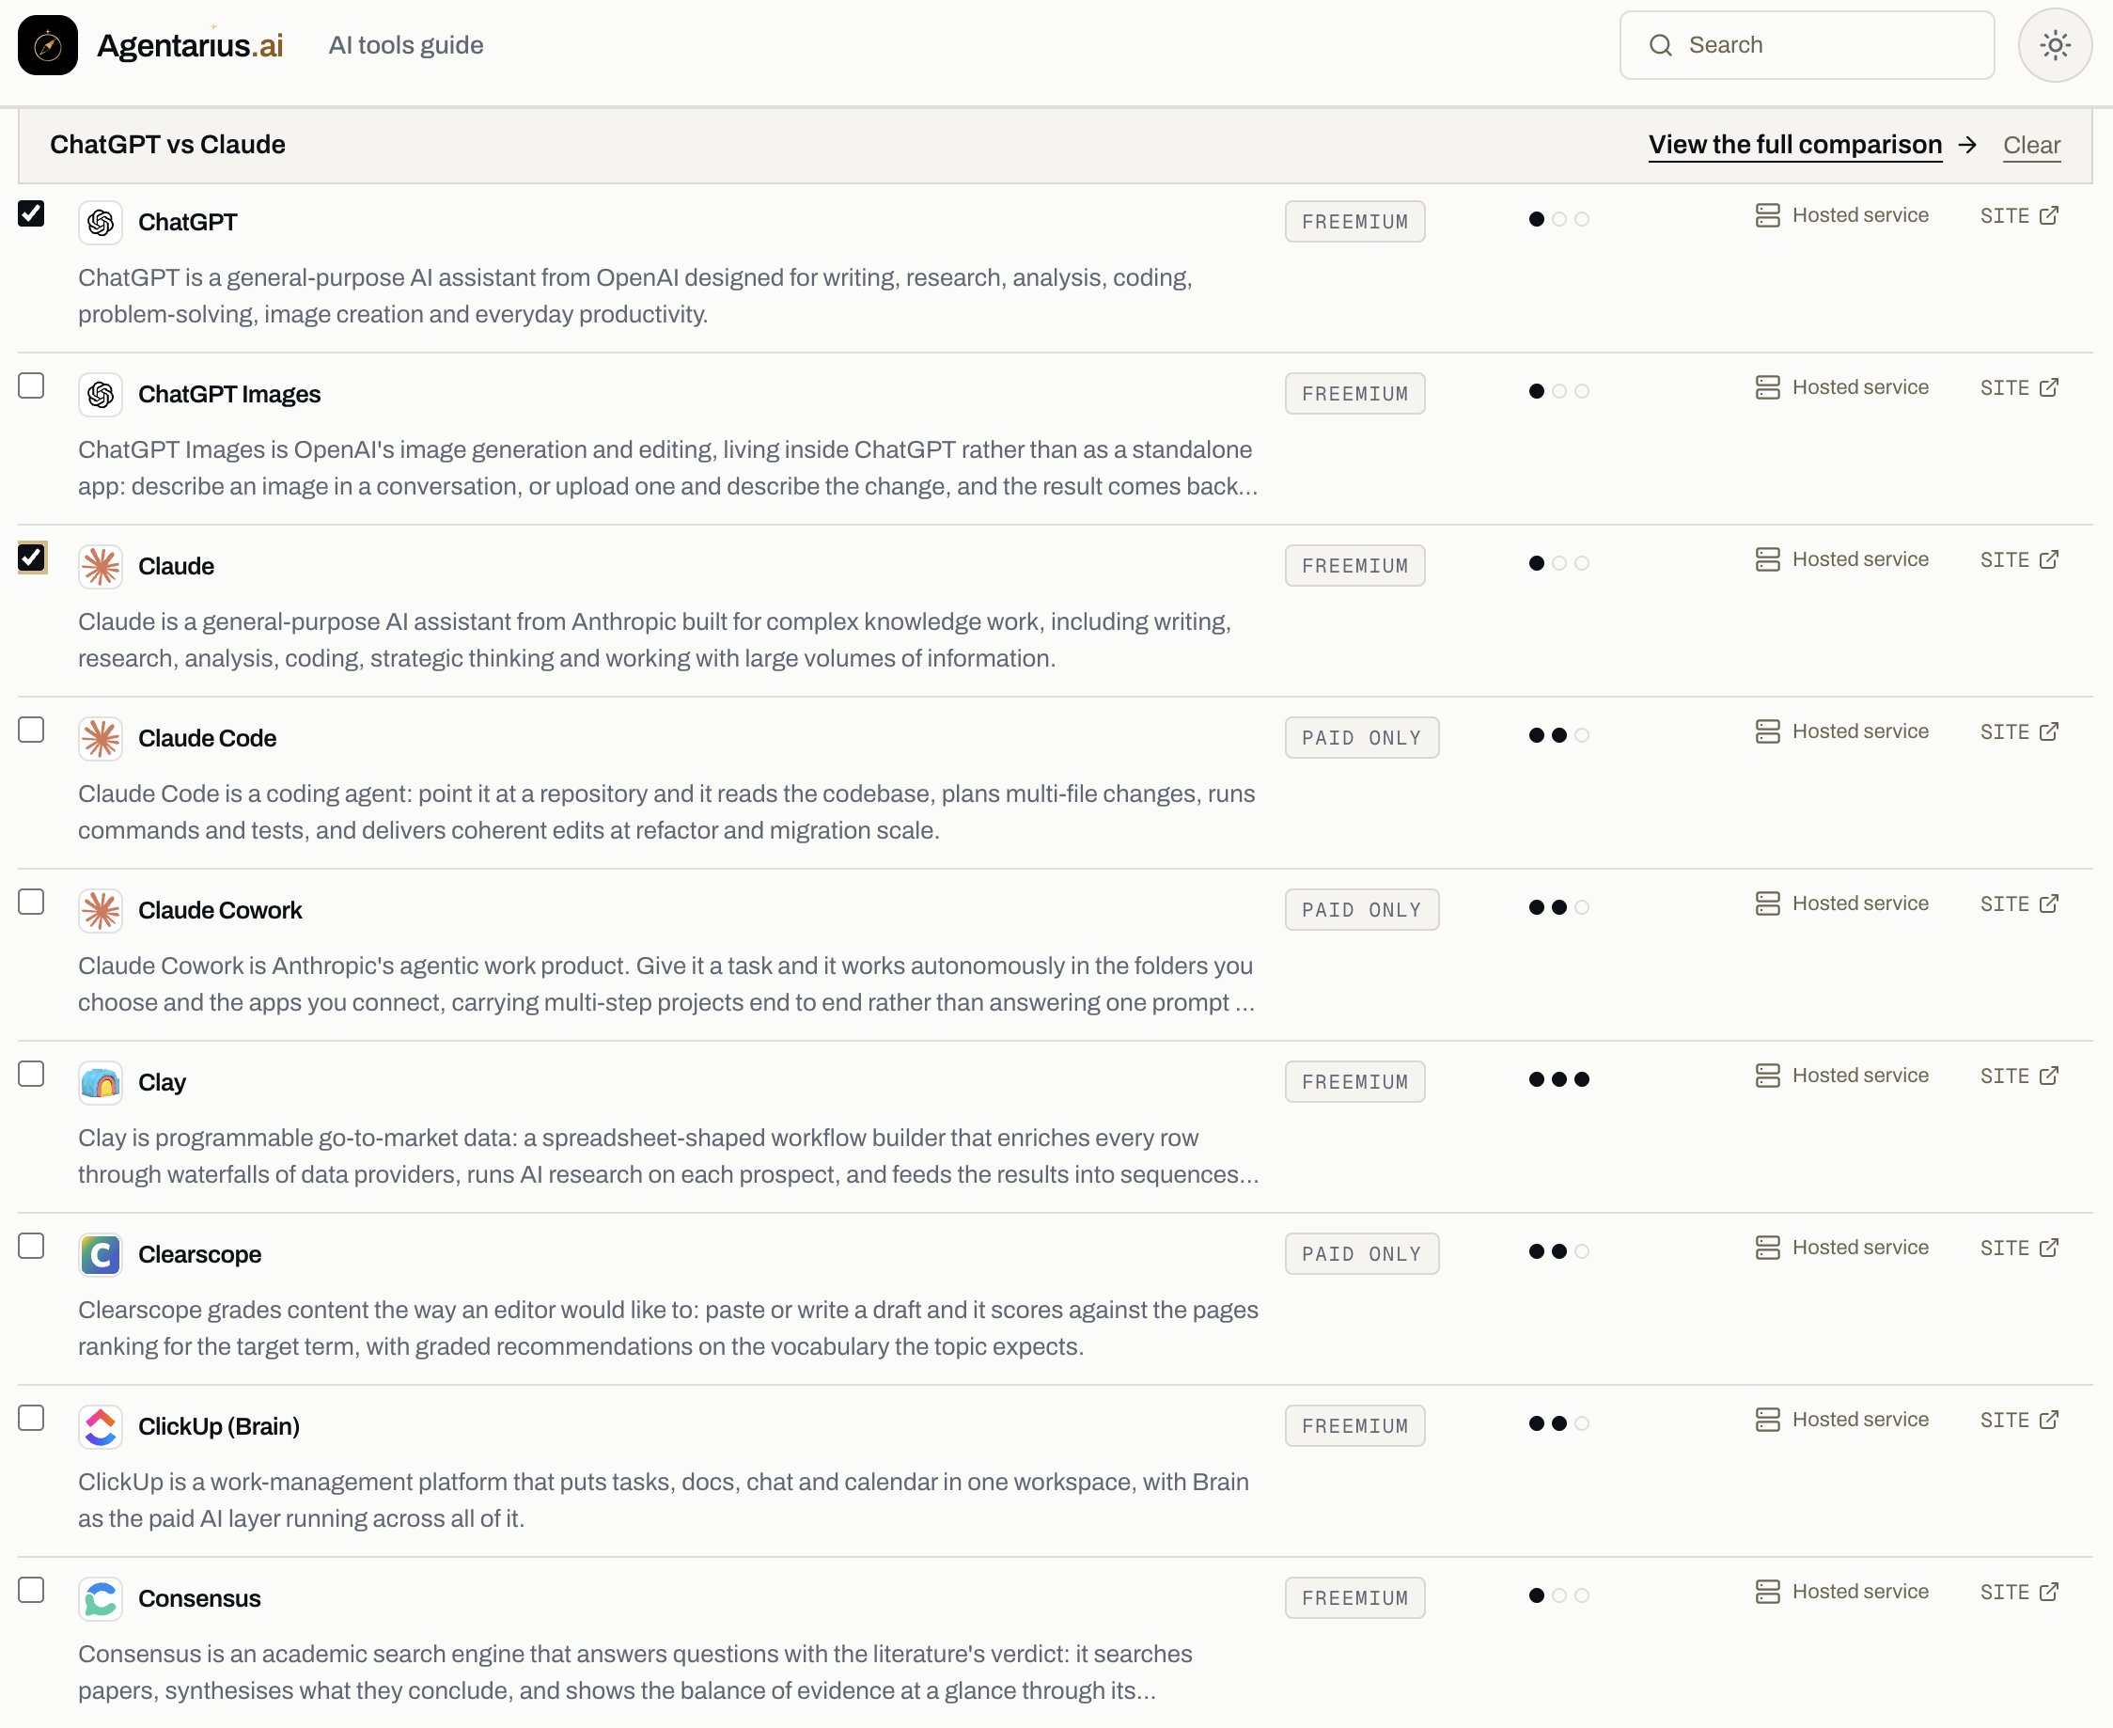The height and width of the screenshot is (1728, 2113).
Task: Open the Consensus SITE external link
Action: pos(2019,1594)
